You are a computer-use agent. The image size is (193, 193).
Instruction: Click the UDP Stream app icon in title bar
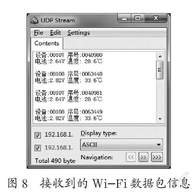(x=34, y=20)
